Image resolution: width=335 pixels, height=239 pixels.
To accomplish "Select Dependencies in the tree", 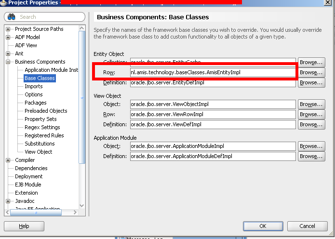I will [31, 168].
